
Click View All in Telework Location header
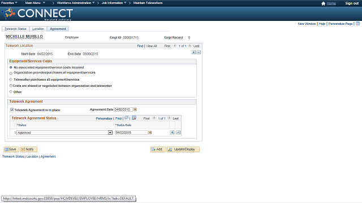click(151, 46)
